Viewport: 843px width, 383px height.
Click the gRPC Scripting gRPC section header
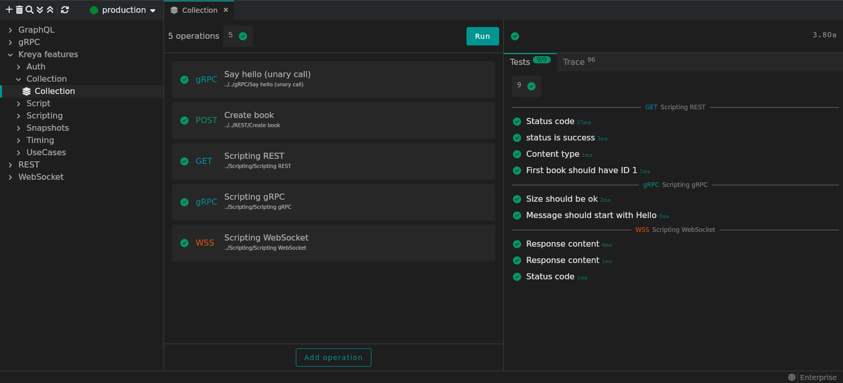point(675,185)
